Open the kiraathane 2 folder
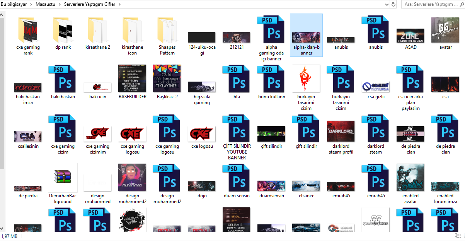 point(97,30)
